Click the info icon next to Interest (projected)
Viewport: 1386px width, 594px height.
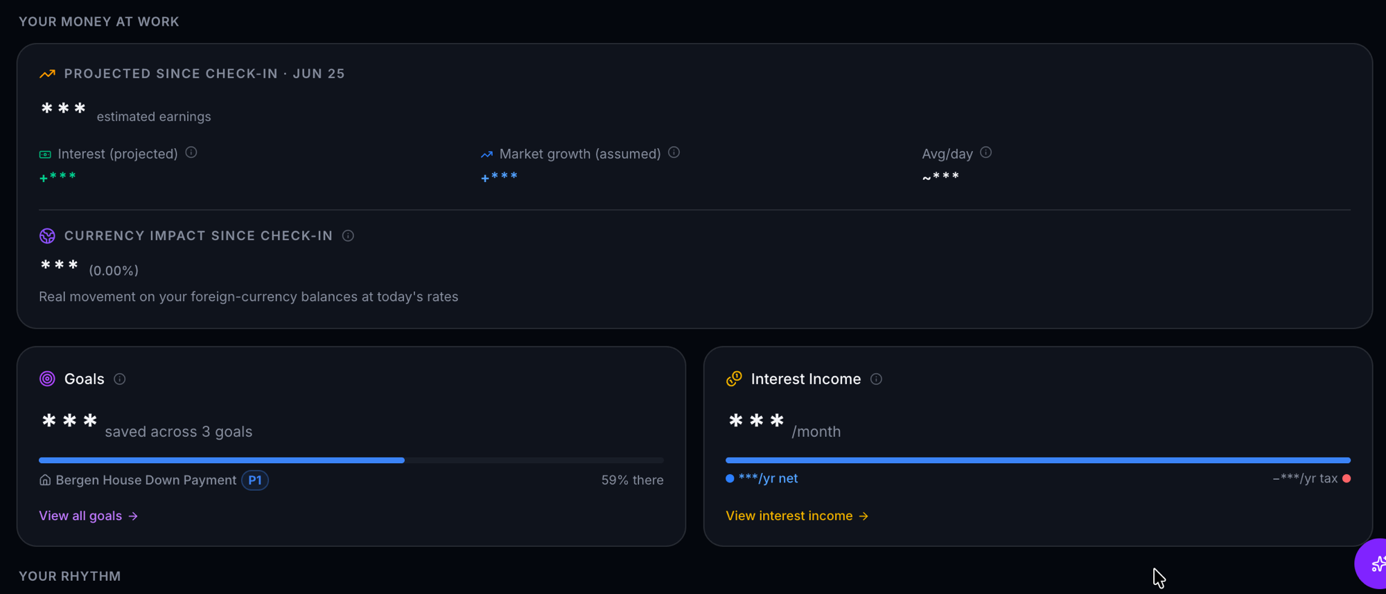coord(191,152)
